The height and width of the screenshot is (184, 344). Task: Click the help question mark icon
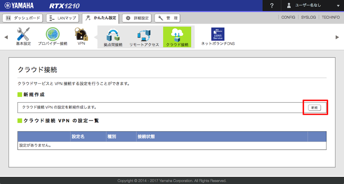(272, 5)
